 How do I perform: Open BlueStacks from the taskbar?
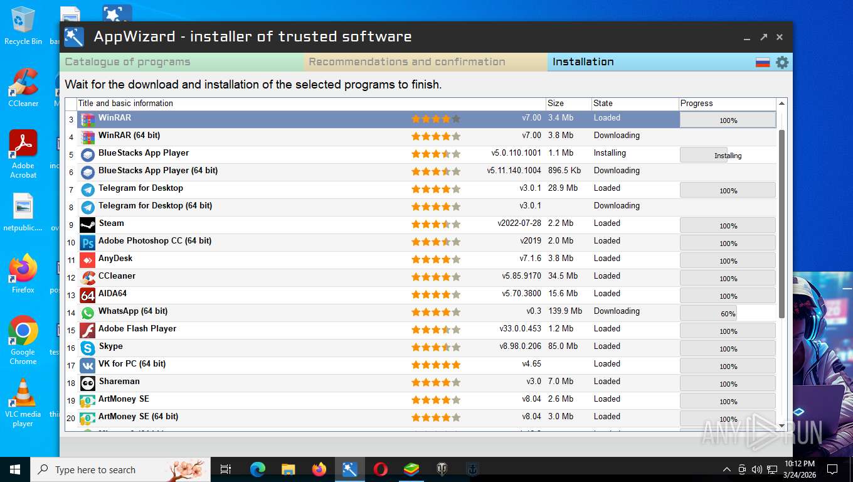[x=411, y=469]
